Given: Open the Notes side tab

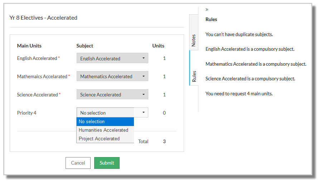Looking at the screenshot, I should click(x=193, y=40).
